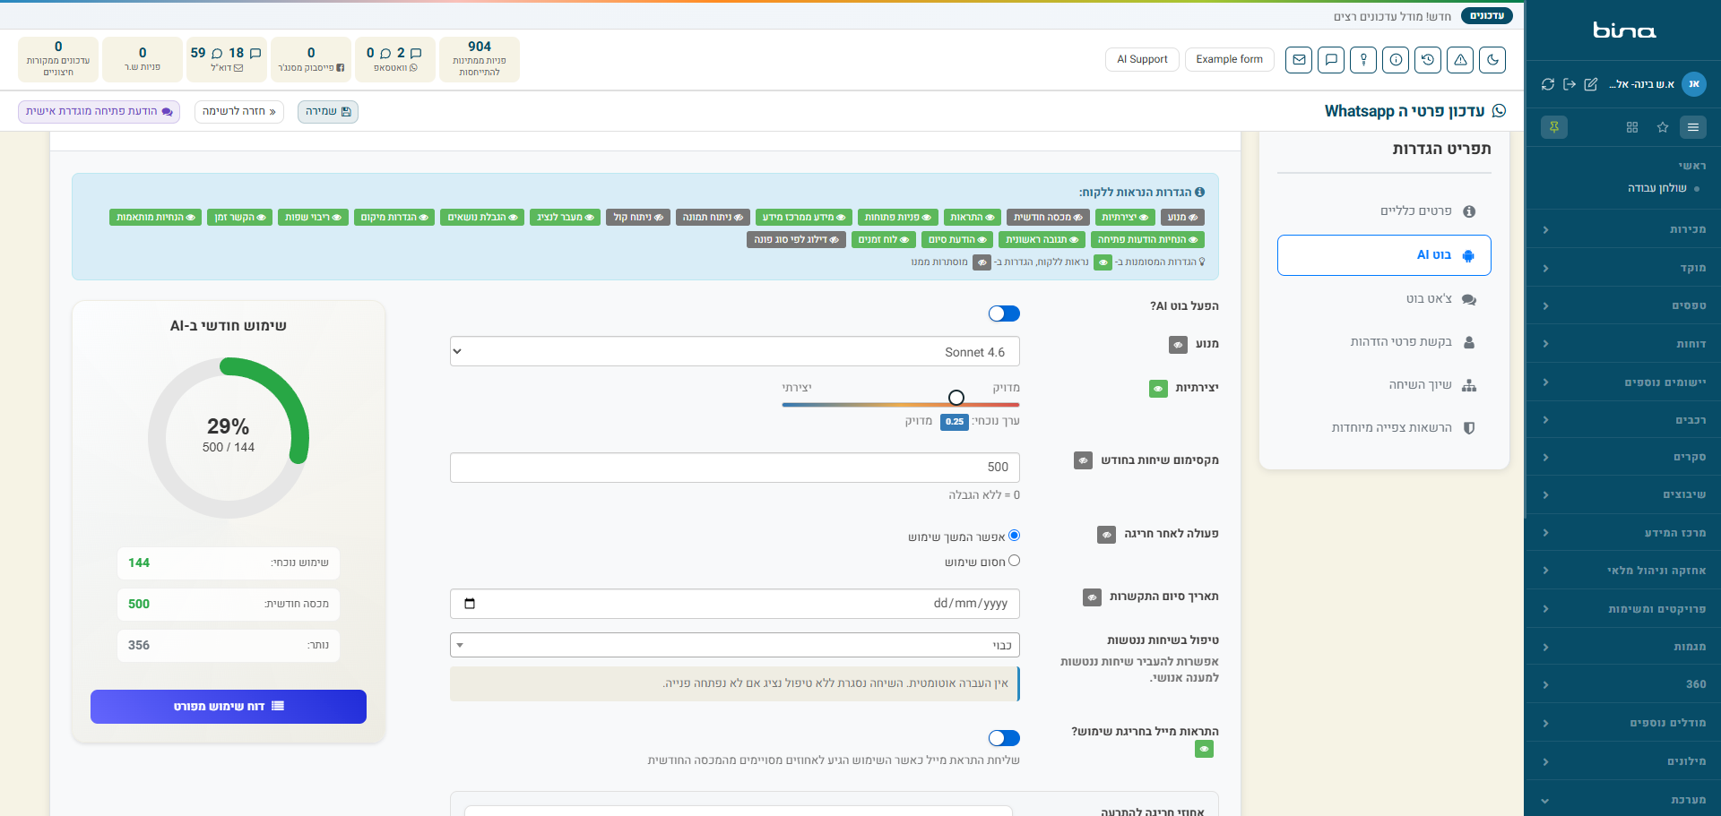Toggle the הפעל בוט AI switch

1004,314
